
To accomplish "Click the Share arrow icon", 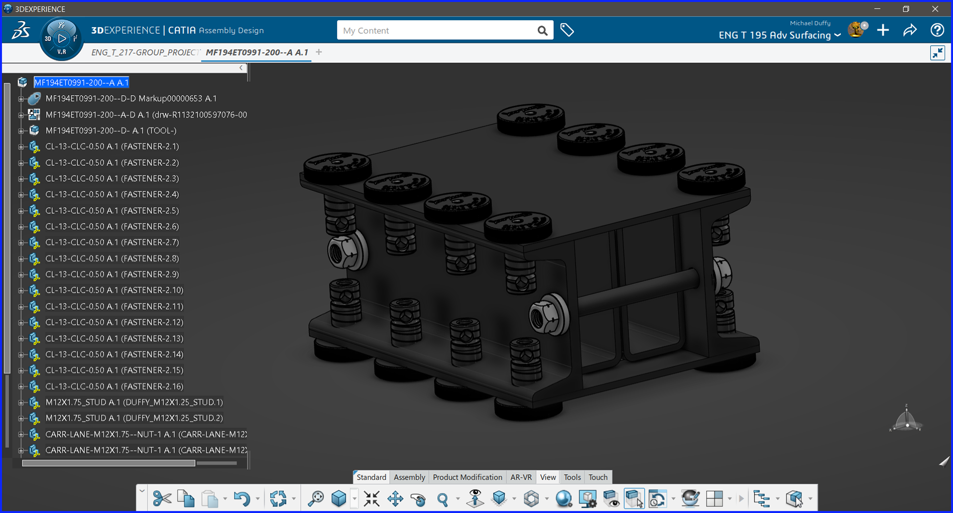I will pos(910,30).
